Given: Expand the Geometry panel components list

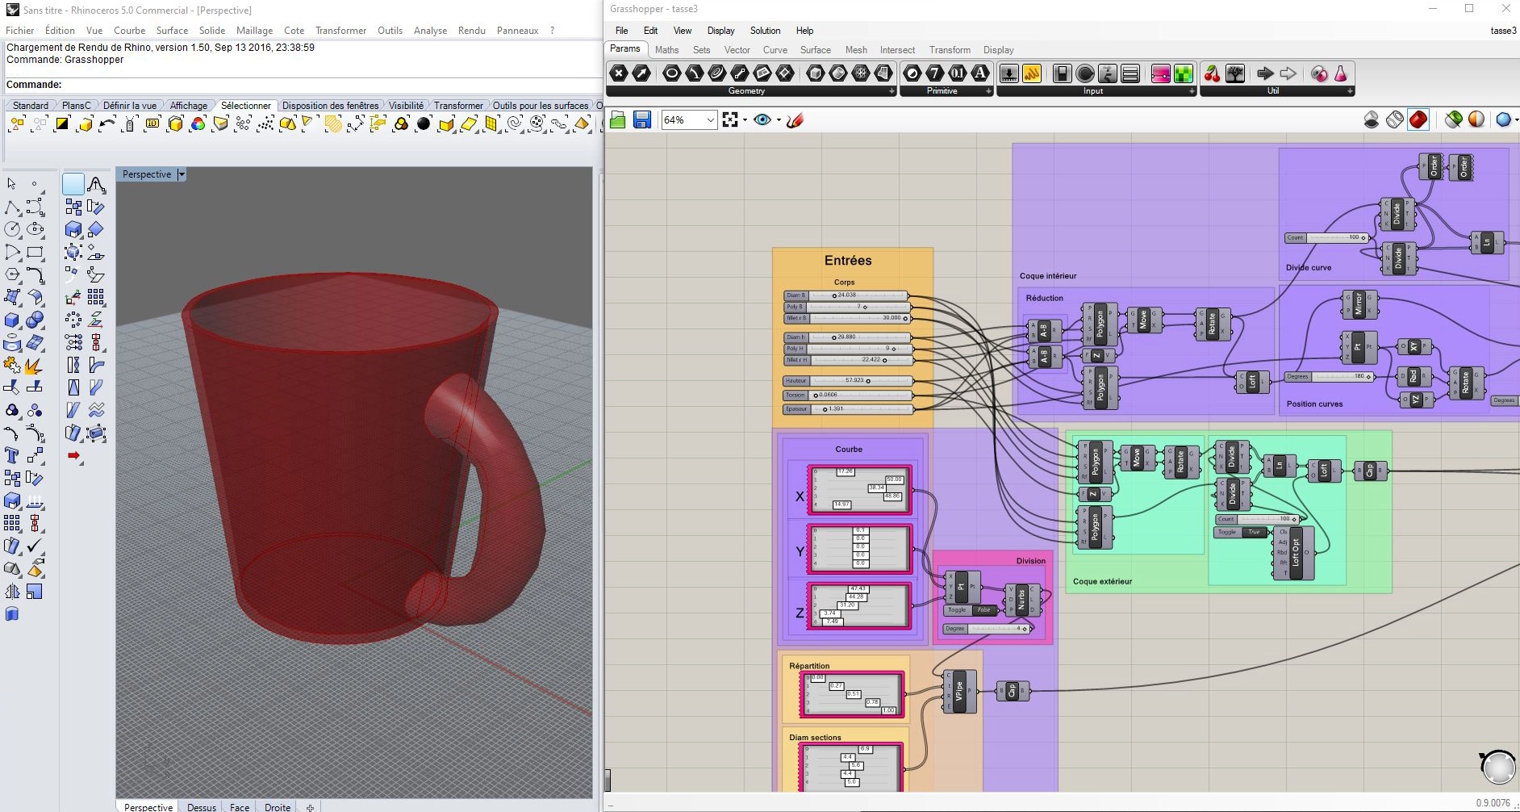Looking at the screenshot, I should point(892,91).
